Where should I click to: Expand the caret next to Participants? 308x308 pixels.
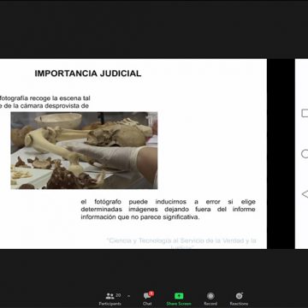click(128, 296)
